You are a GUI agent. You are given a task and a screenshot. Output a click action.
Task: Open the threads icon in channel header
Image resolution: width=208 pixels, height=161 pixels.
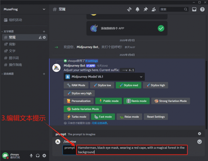[x=129, y=9]
